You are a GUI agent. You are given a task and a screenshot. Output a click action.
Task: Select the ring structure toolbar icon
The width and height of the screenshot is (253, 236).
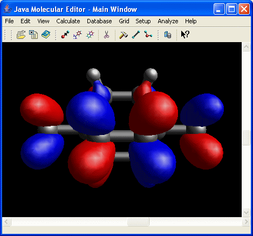(x=90, y=35)
